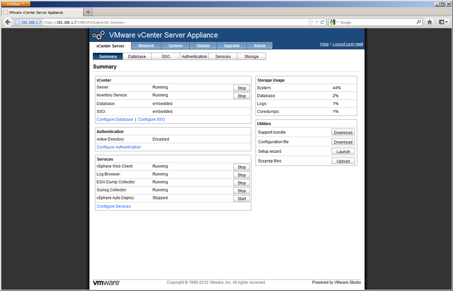Reload the page with the refresh icon
This screenshot has height=291, width=453.
tap(322, 22)
